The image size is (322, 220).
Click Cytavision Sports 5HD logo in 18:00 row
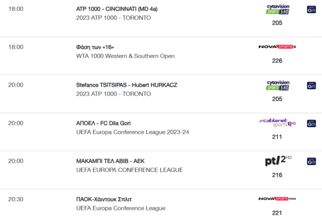278,9
